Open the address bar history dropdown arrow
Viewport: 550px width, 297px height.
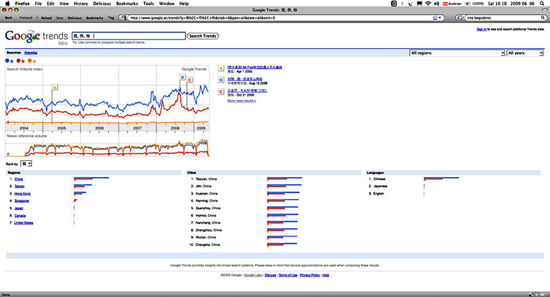[x=440, y=17]
